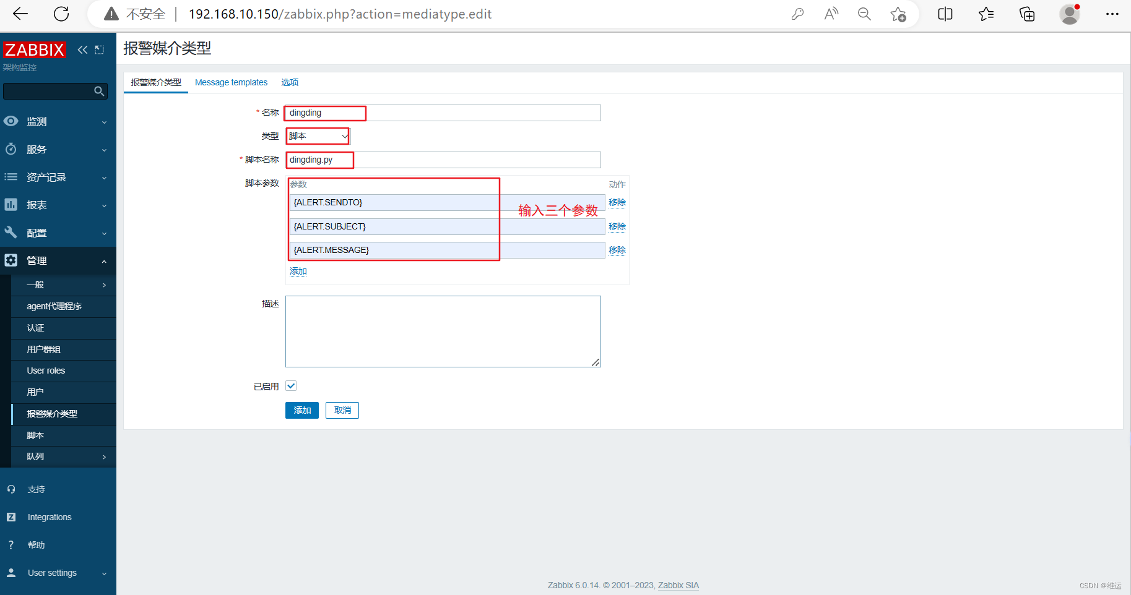Expand User settings chevron

coord(104,574)
